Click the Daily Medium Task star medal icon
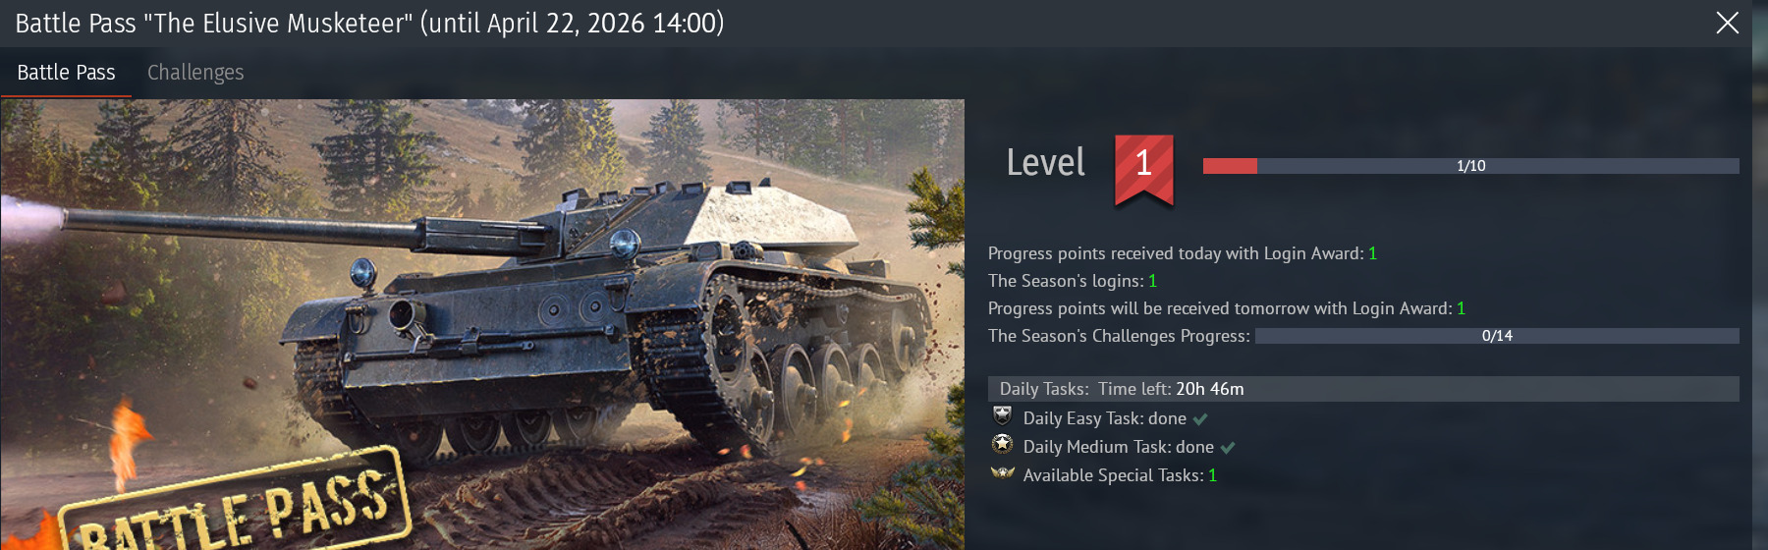Viewport: 1768px width, 550px height. pos(1002,444)
